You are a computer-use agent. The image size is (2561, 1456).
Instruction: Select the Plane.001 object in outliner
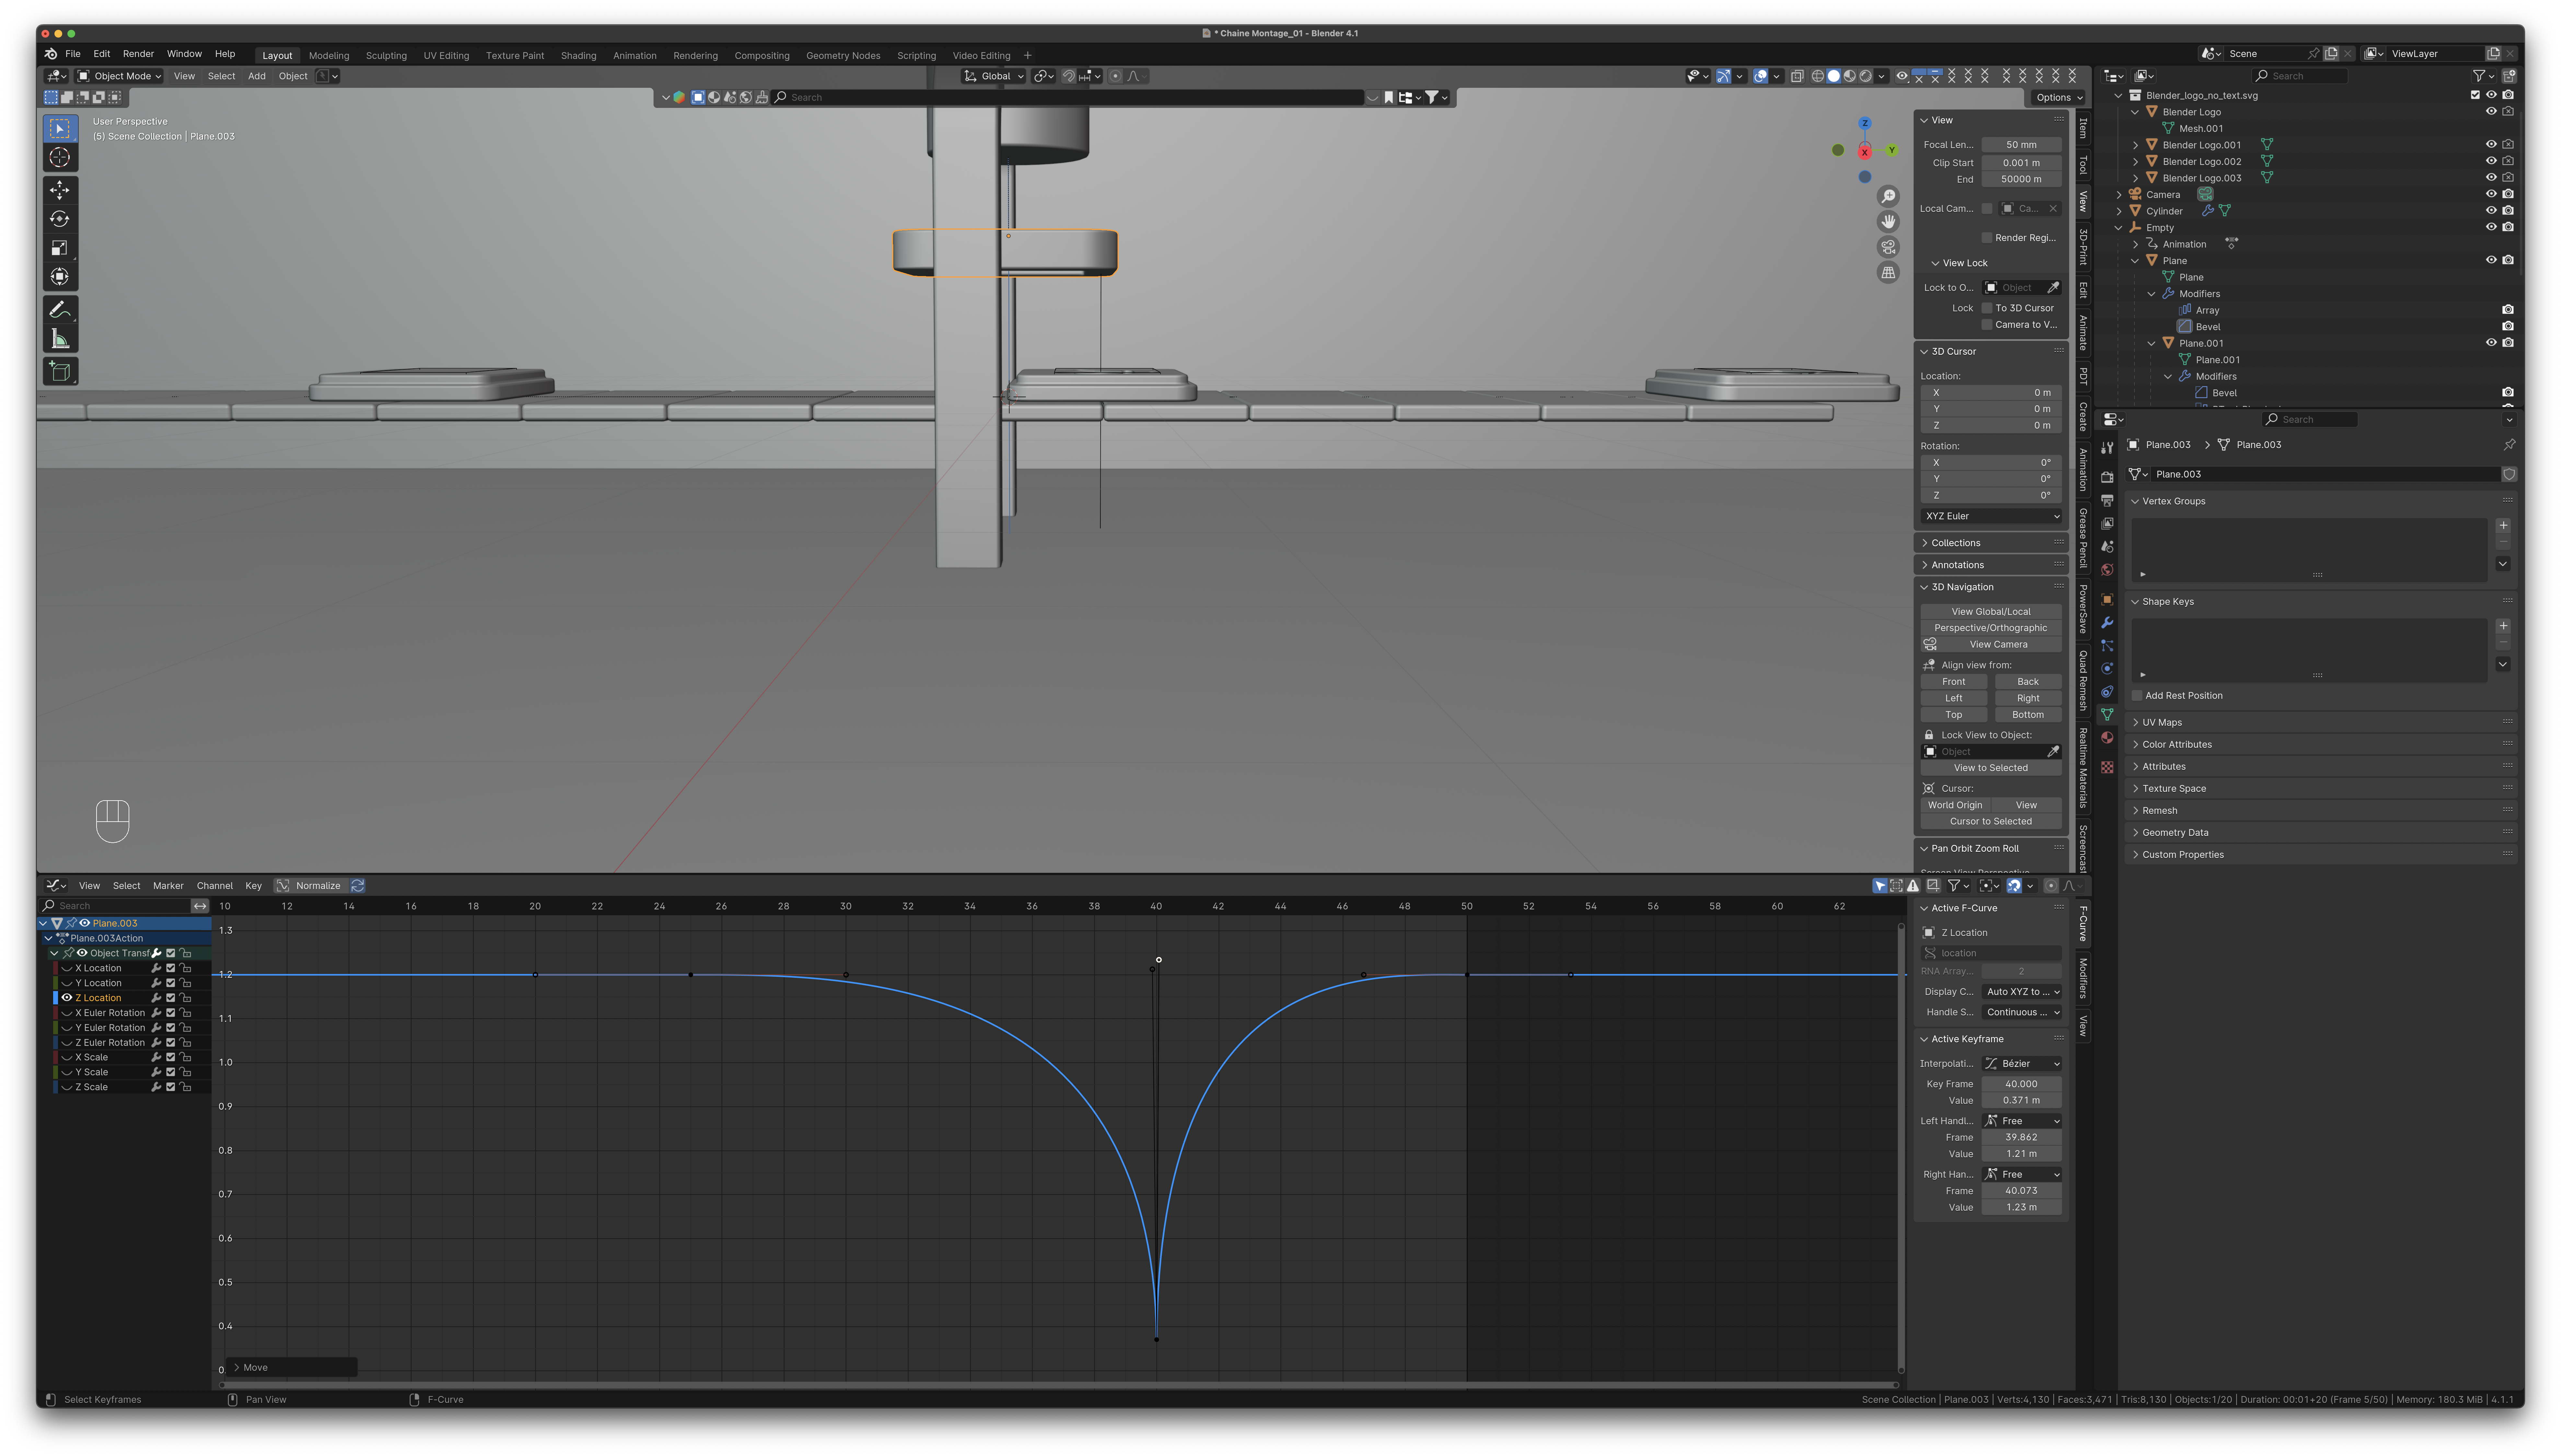2201,343
